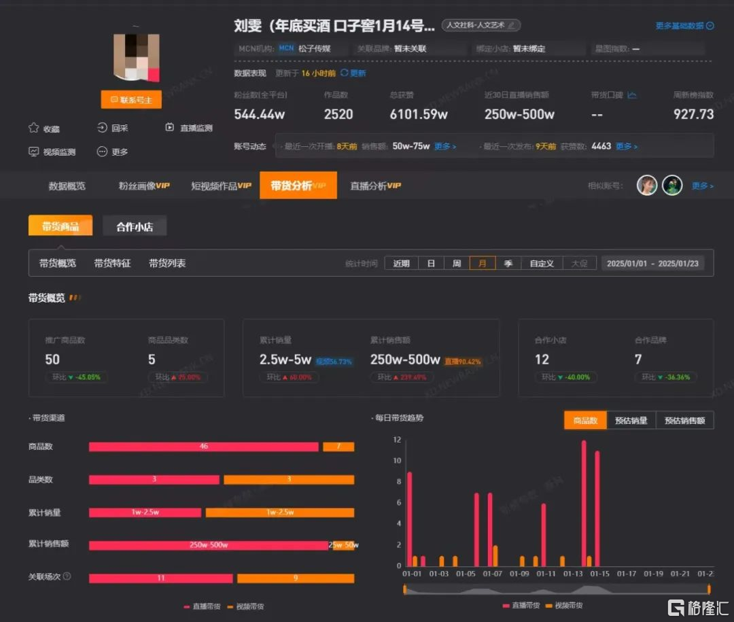Click right handle of chart range slider
Image resolution: width=734 pixels, height=622 pixels.
click(x=709, y=589)
